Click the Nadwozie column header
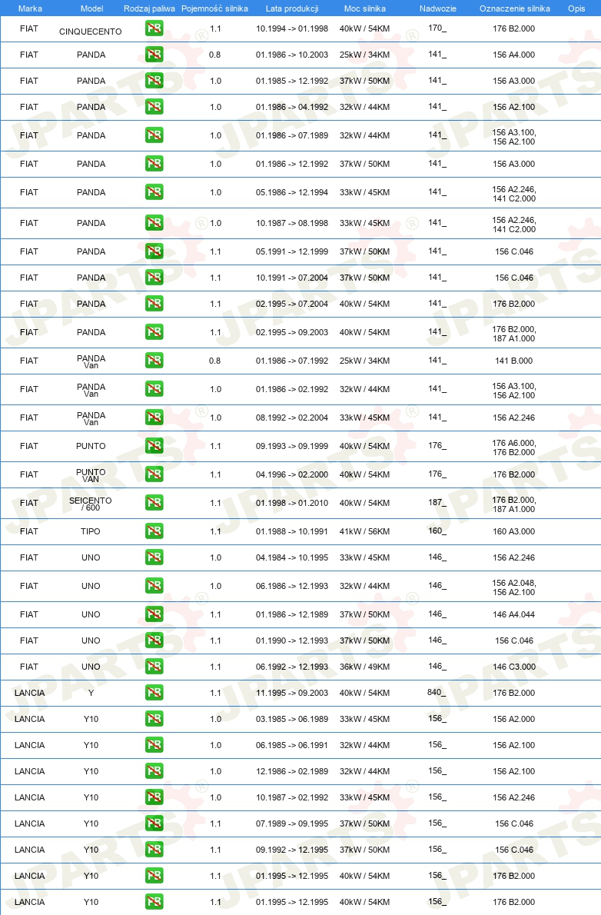This screenshot has height=915, width=601. 437,8
